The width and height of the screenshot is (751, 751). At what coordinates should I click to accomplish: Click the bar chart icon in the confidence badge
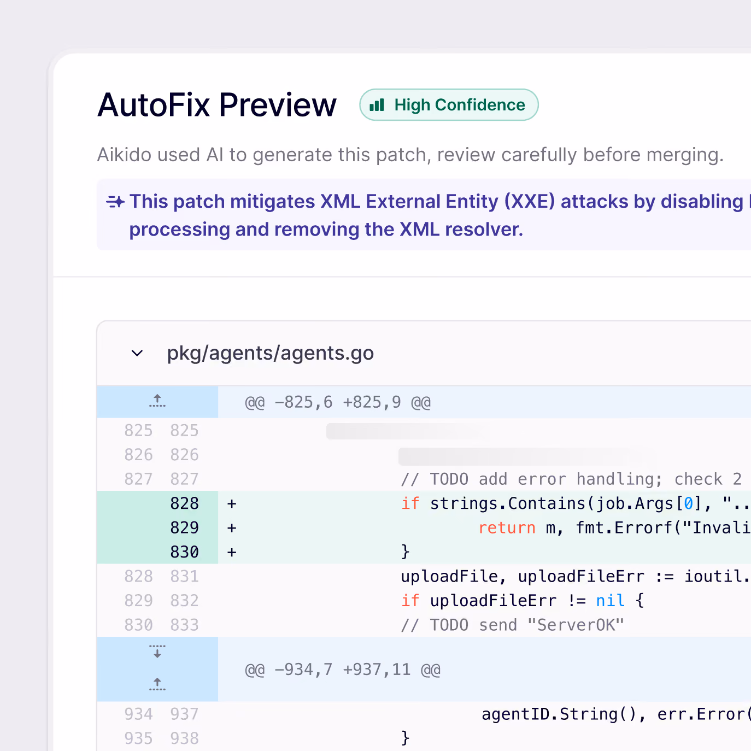[377, 105]
